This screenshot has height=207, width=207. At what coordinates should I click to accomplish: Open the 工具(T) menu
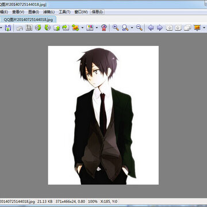pyautogui.click(x=64, y=12)
